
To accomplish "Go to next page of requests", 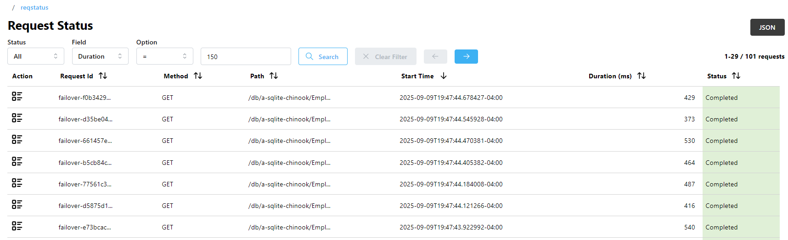I will [466, 56].
